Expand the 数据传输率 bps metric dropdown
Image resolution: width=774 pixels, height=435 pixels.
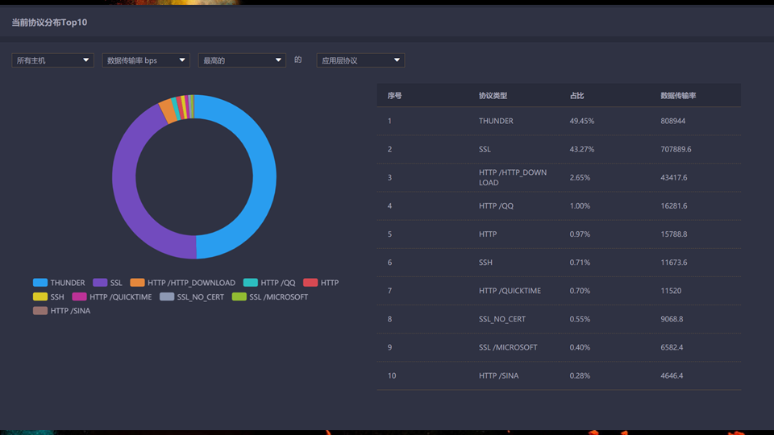(x=145, y=60)
